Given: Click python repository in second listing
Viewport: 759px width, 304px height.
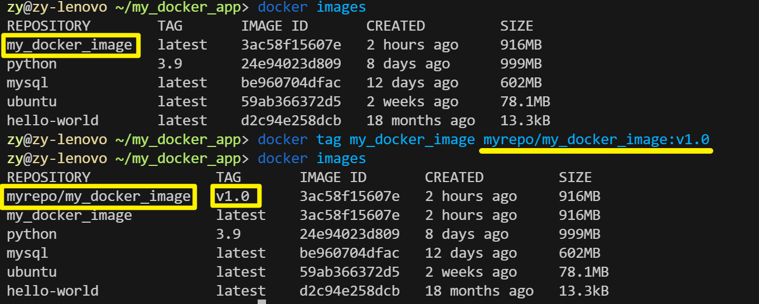Looking at the screenshot, I should click(32, 234).
